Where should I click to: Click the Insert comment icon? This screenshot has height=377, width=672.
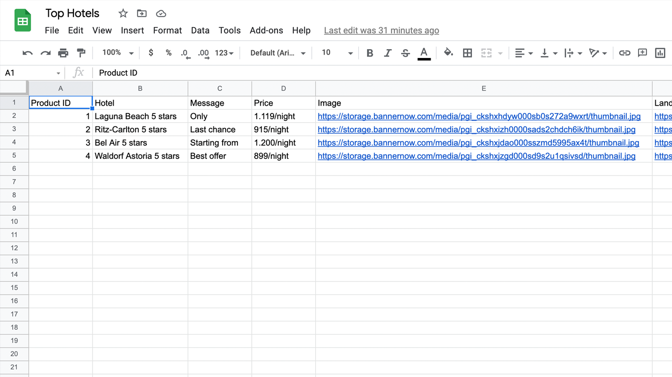pos(642,53)
